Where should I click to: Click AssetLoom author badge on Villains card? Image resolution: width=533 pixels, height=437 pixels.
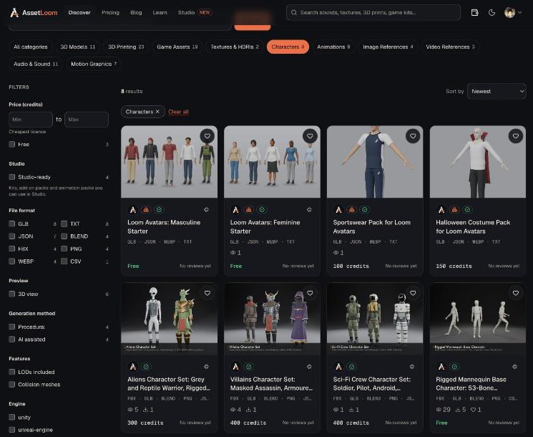click(235, 367)
